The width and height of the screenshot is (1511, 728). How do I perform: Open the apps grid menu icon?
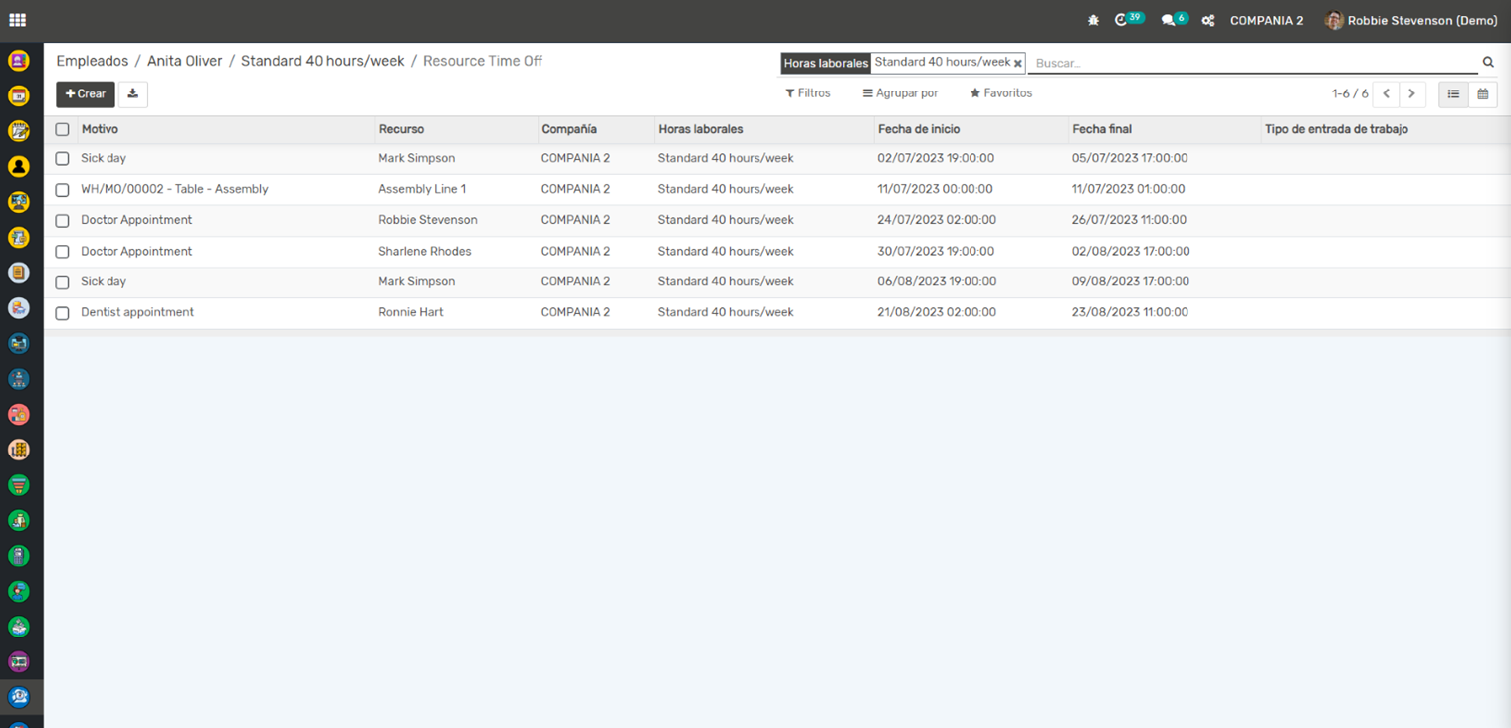tap(17, 20)
